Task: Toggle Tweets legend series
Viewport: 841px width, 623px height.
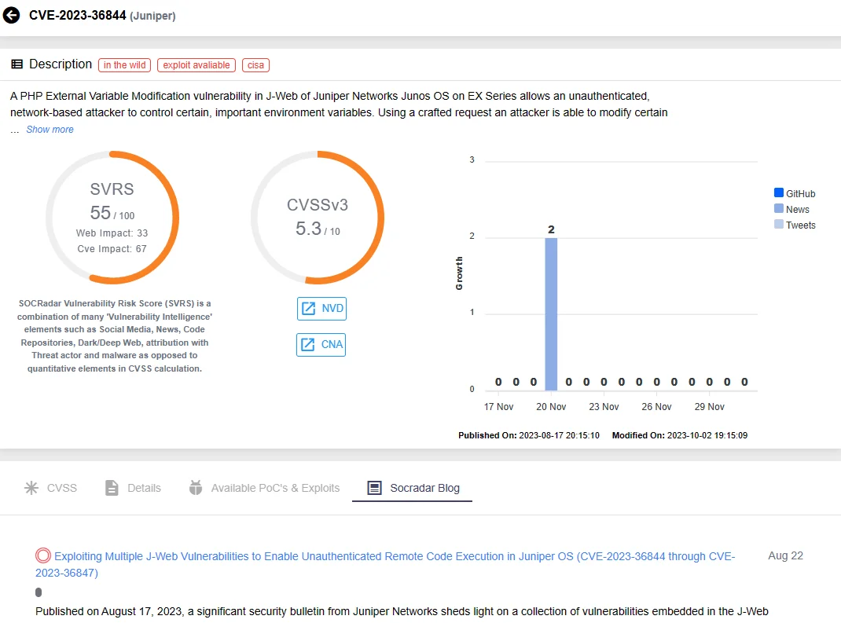Action: click(795, 225)
